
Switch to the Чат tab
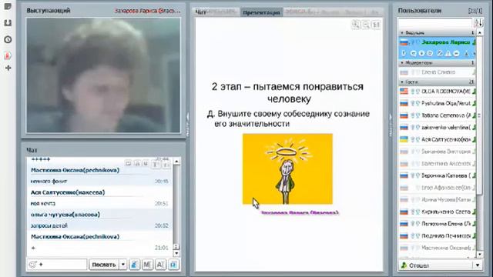(x=200, y=12)
